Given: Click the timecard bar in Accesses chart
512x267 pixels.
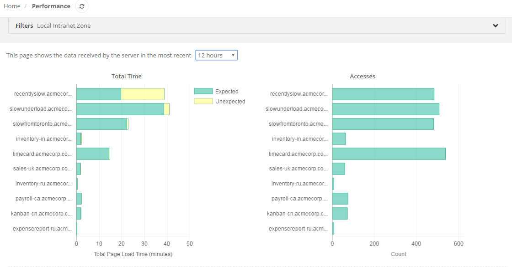Looking at the screenshot, I should pos(389,154).
